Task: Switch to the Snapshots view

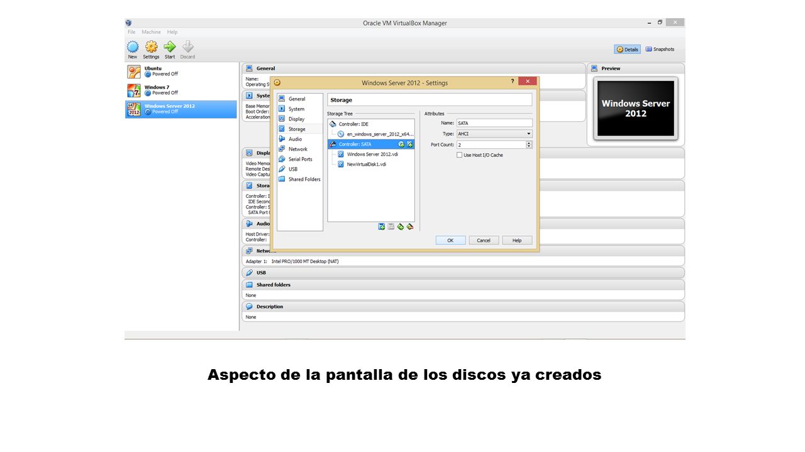Action: tap(660, 49)
